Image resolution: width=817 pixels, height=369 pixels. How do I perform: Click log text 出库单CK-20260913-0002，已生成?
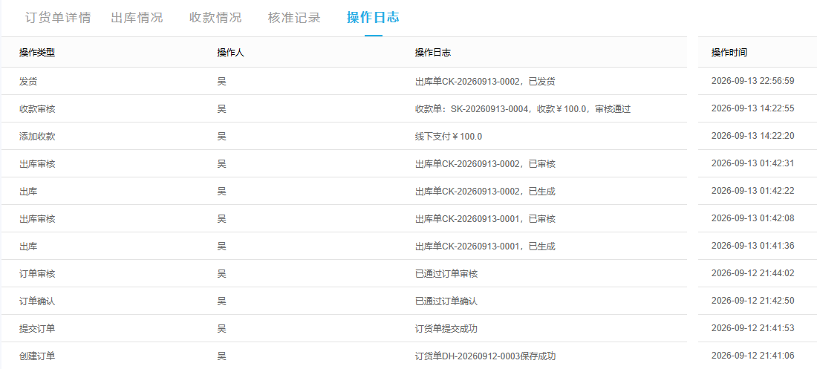485,192
